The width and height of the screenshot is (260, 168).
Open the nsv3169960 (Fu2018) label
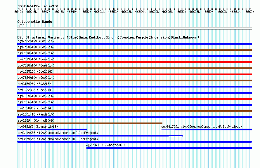tap(34, 84)
